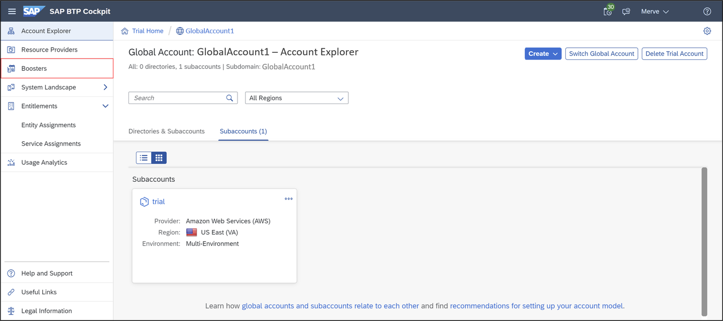Open the Merve user menu
This screenshot has width=723, height=321.
(x=655, y=11)
